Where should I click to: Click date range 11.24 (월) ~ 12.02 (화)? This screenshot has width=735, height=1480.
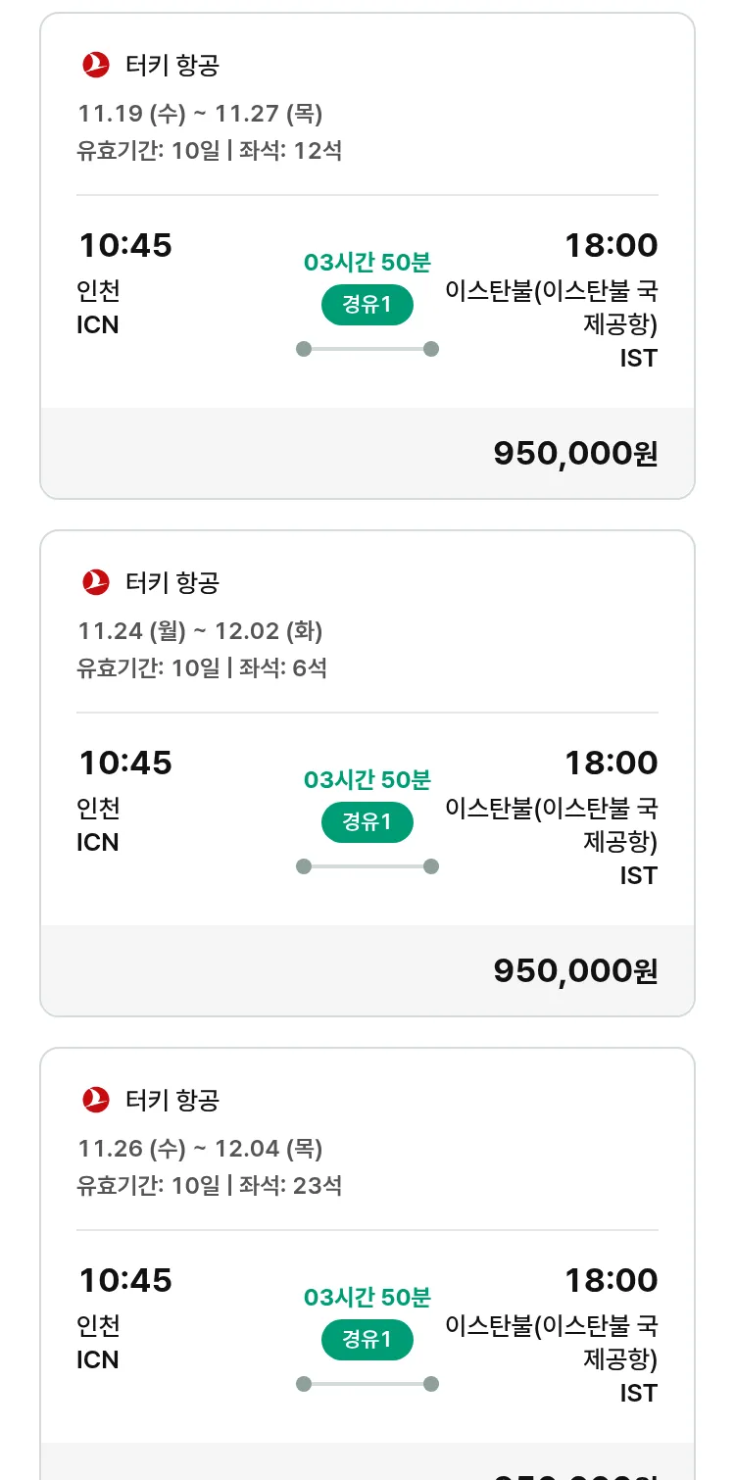pyautogui.click(x=200, y=631)
